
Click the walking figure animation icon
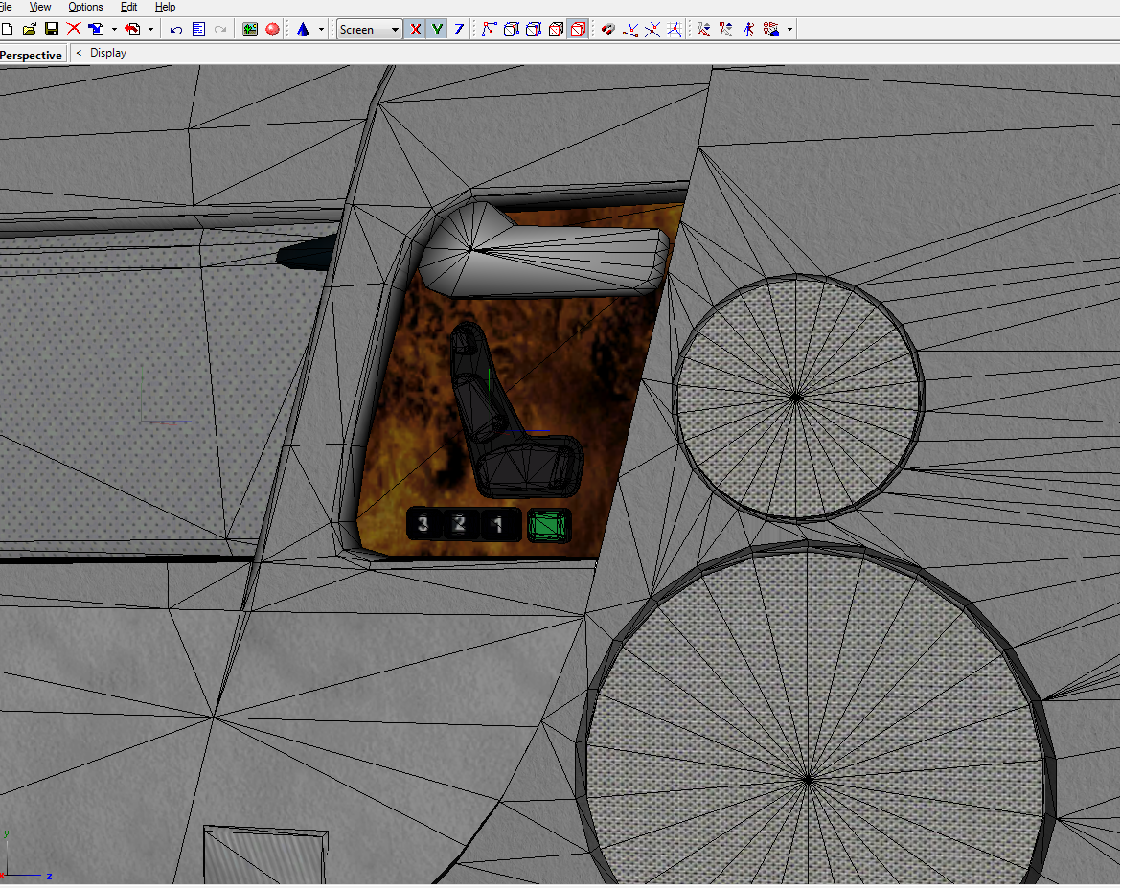(748, 30)
